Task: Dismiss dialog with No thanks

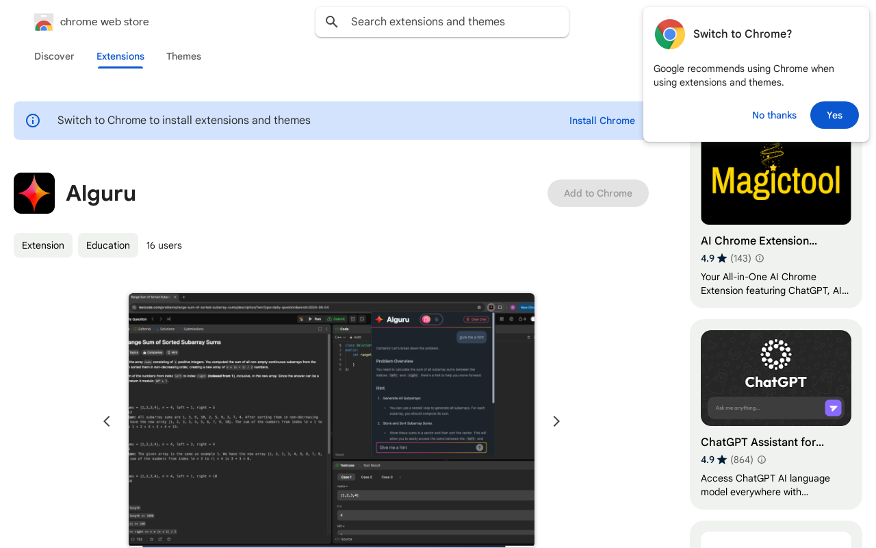Action: [x=774, y=115]
